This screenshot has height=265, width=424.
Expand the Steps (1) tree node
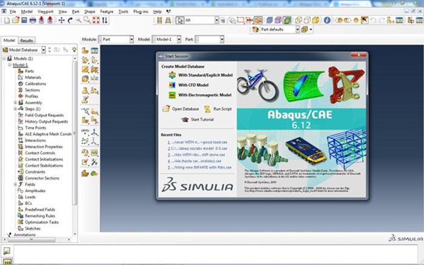click(15, 109)
